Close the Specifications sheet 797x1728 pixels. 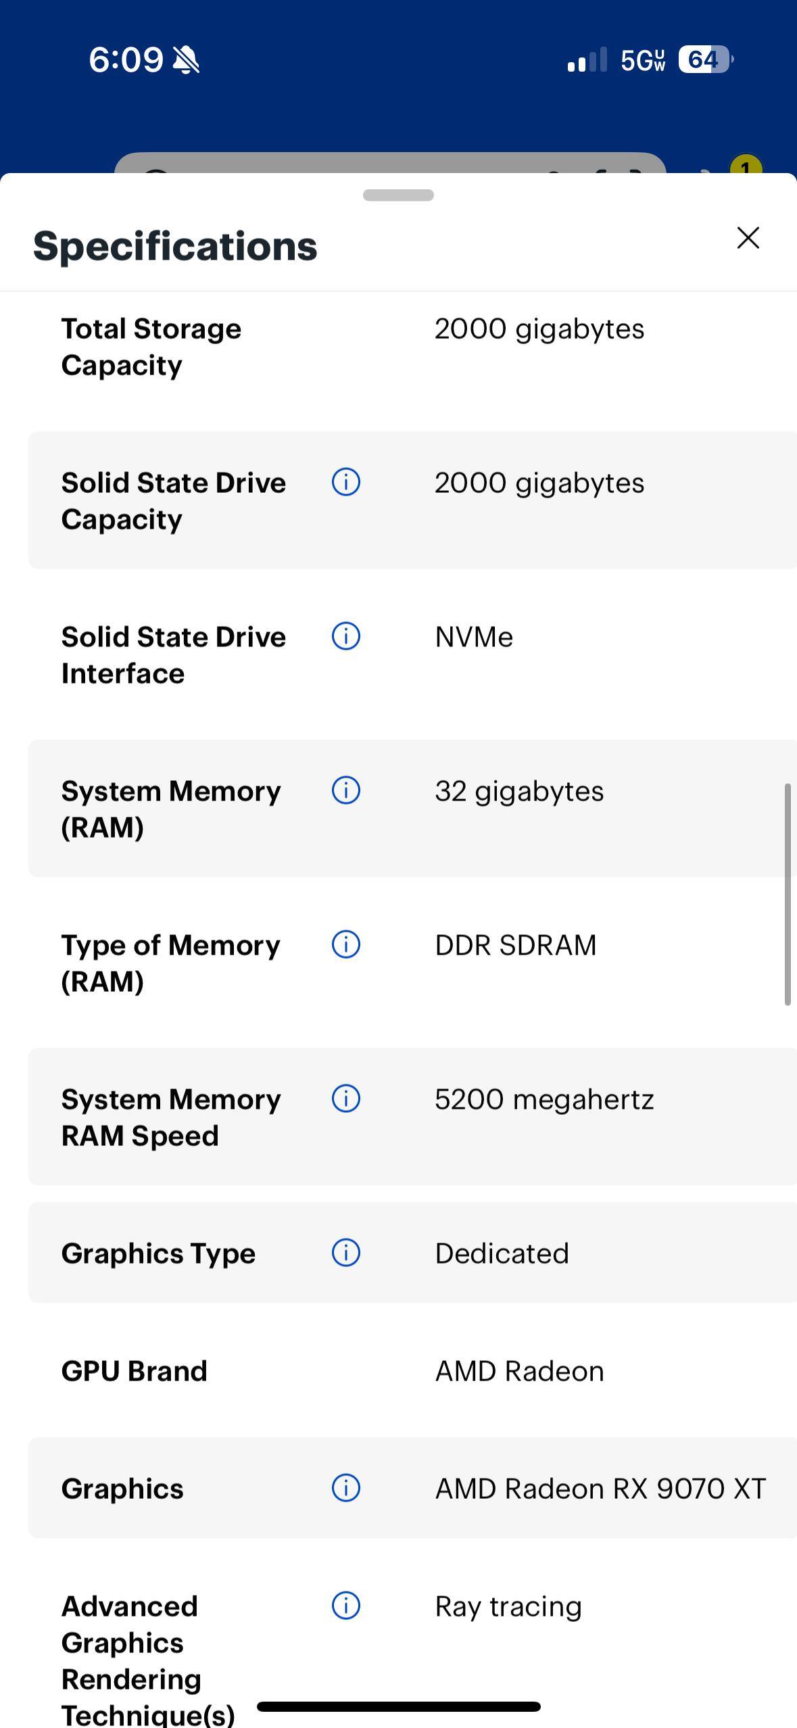pyautogui.click(x=748, y=238)
